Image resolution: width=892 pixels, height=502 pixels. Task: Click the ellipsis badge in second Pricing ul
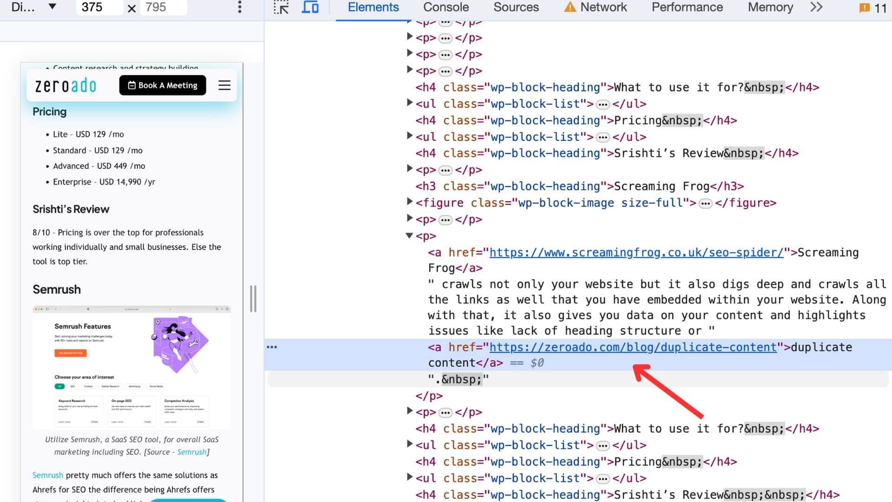pyautogui.click(x=603, y=479)
